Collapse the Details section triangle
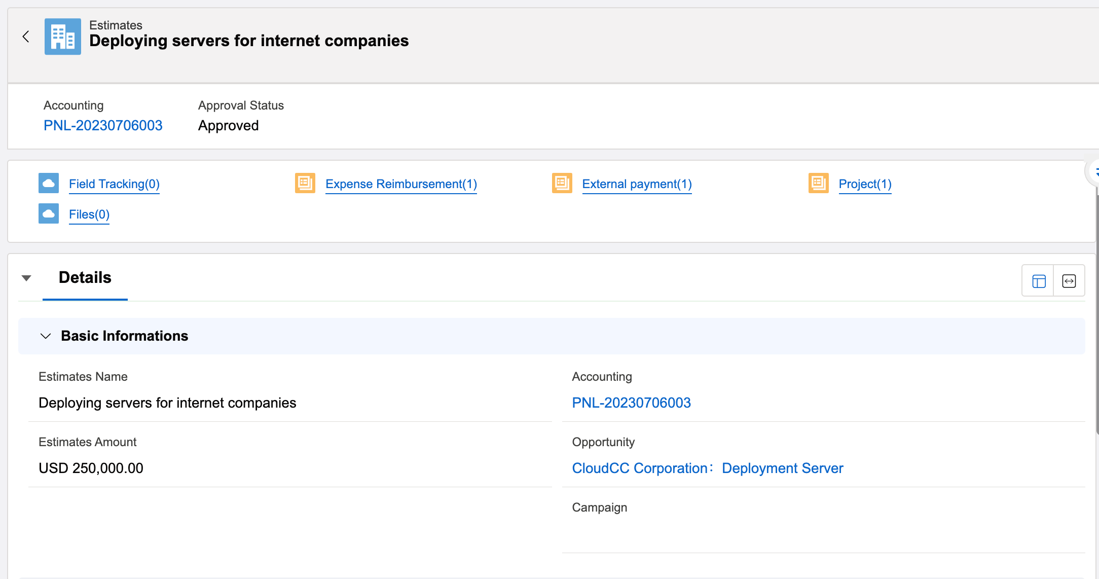 tap(26, 278)
